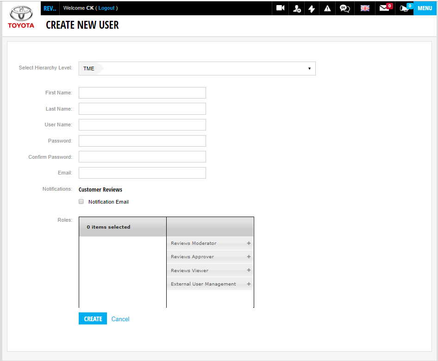Screen dimensions: 438x361
Task: Add External User Management role with plus
Action: point(249,284)
